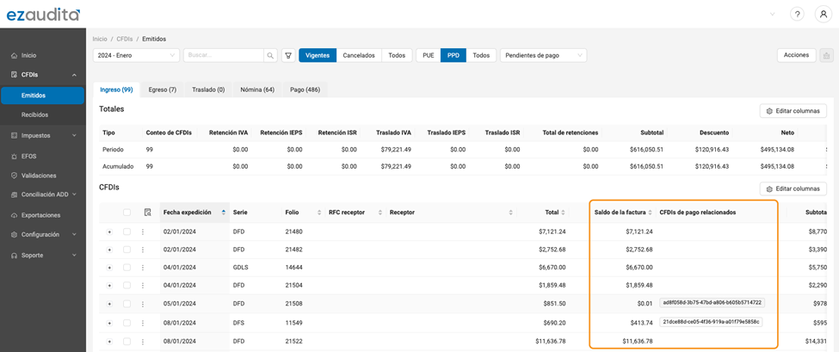Click the document preview icon in table header
Viewport: 839px width, 352px height.
(148, 213)
